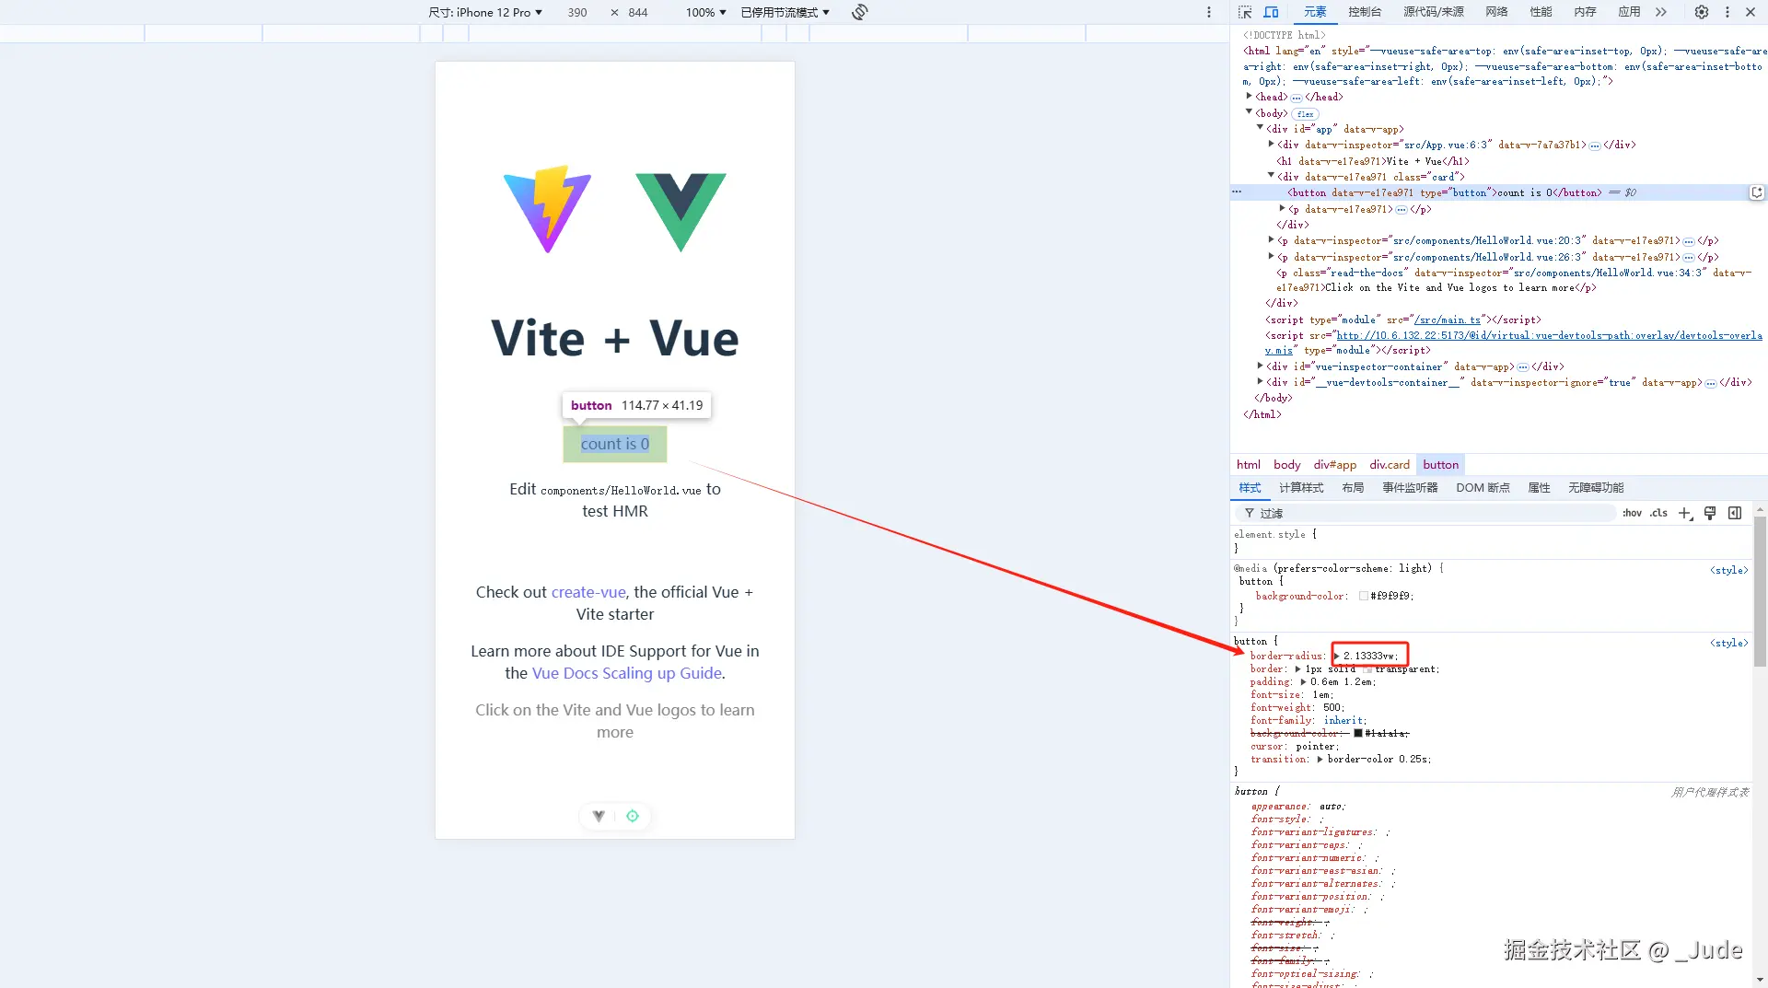The width and height of the screenshot is (1768, 988).
Task: Click the AI assistance icon on selected button row
Action: pos(1757,192)
